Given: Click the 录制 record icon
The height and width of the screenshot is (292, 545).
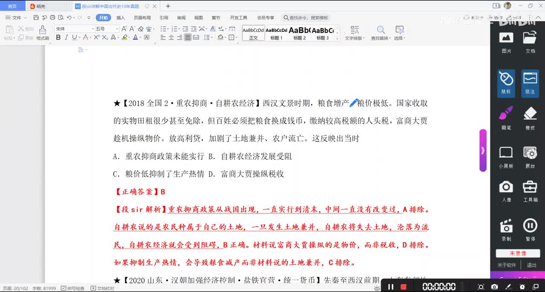Looking at the screenshot, I should click(x=506, y=230).
